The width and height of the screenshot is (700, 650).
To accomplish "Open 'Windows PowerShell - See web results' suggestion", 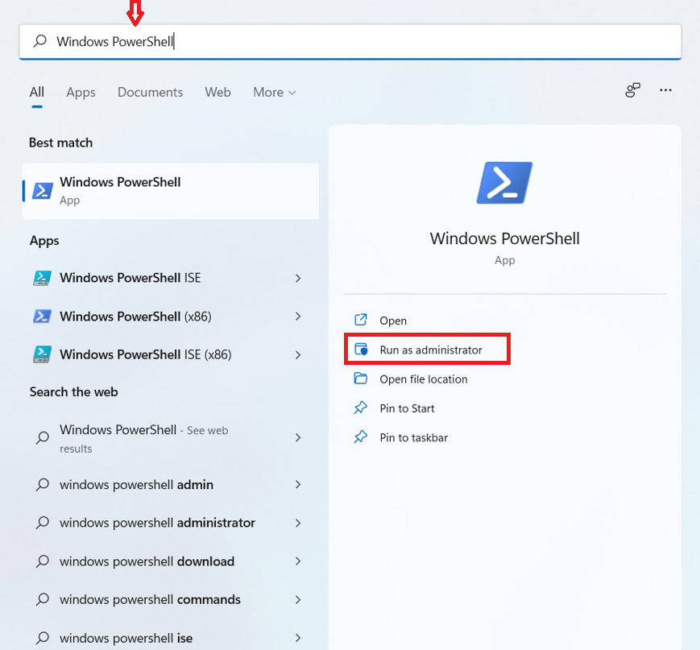I will click(144, 438).
